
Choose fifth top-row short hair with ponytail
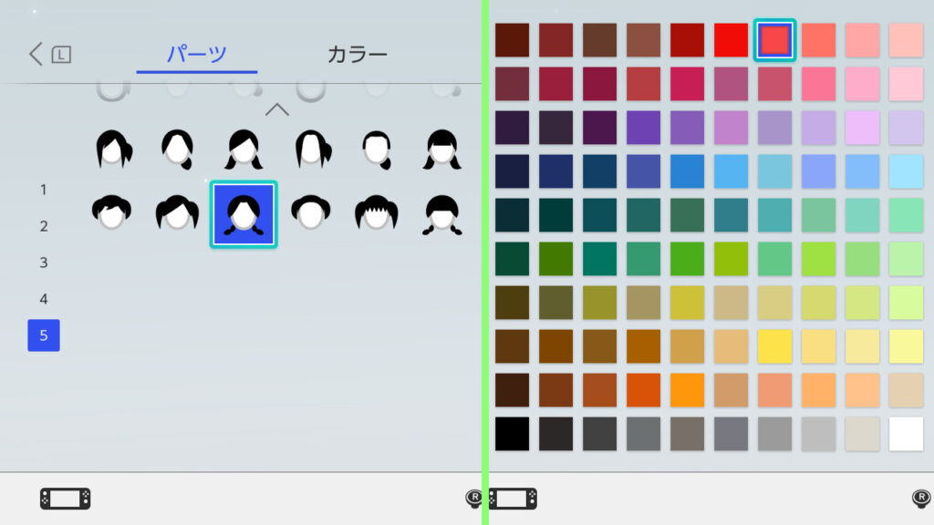377,149
